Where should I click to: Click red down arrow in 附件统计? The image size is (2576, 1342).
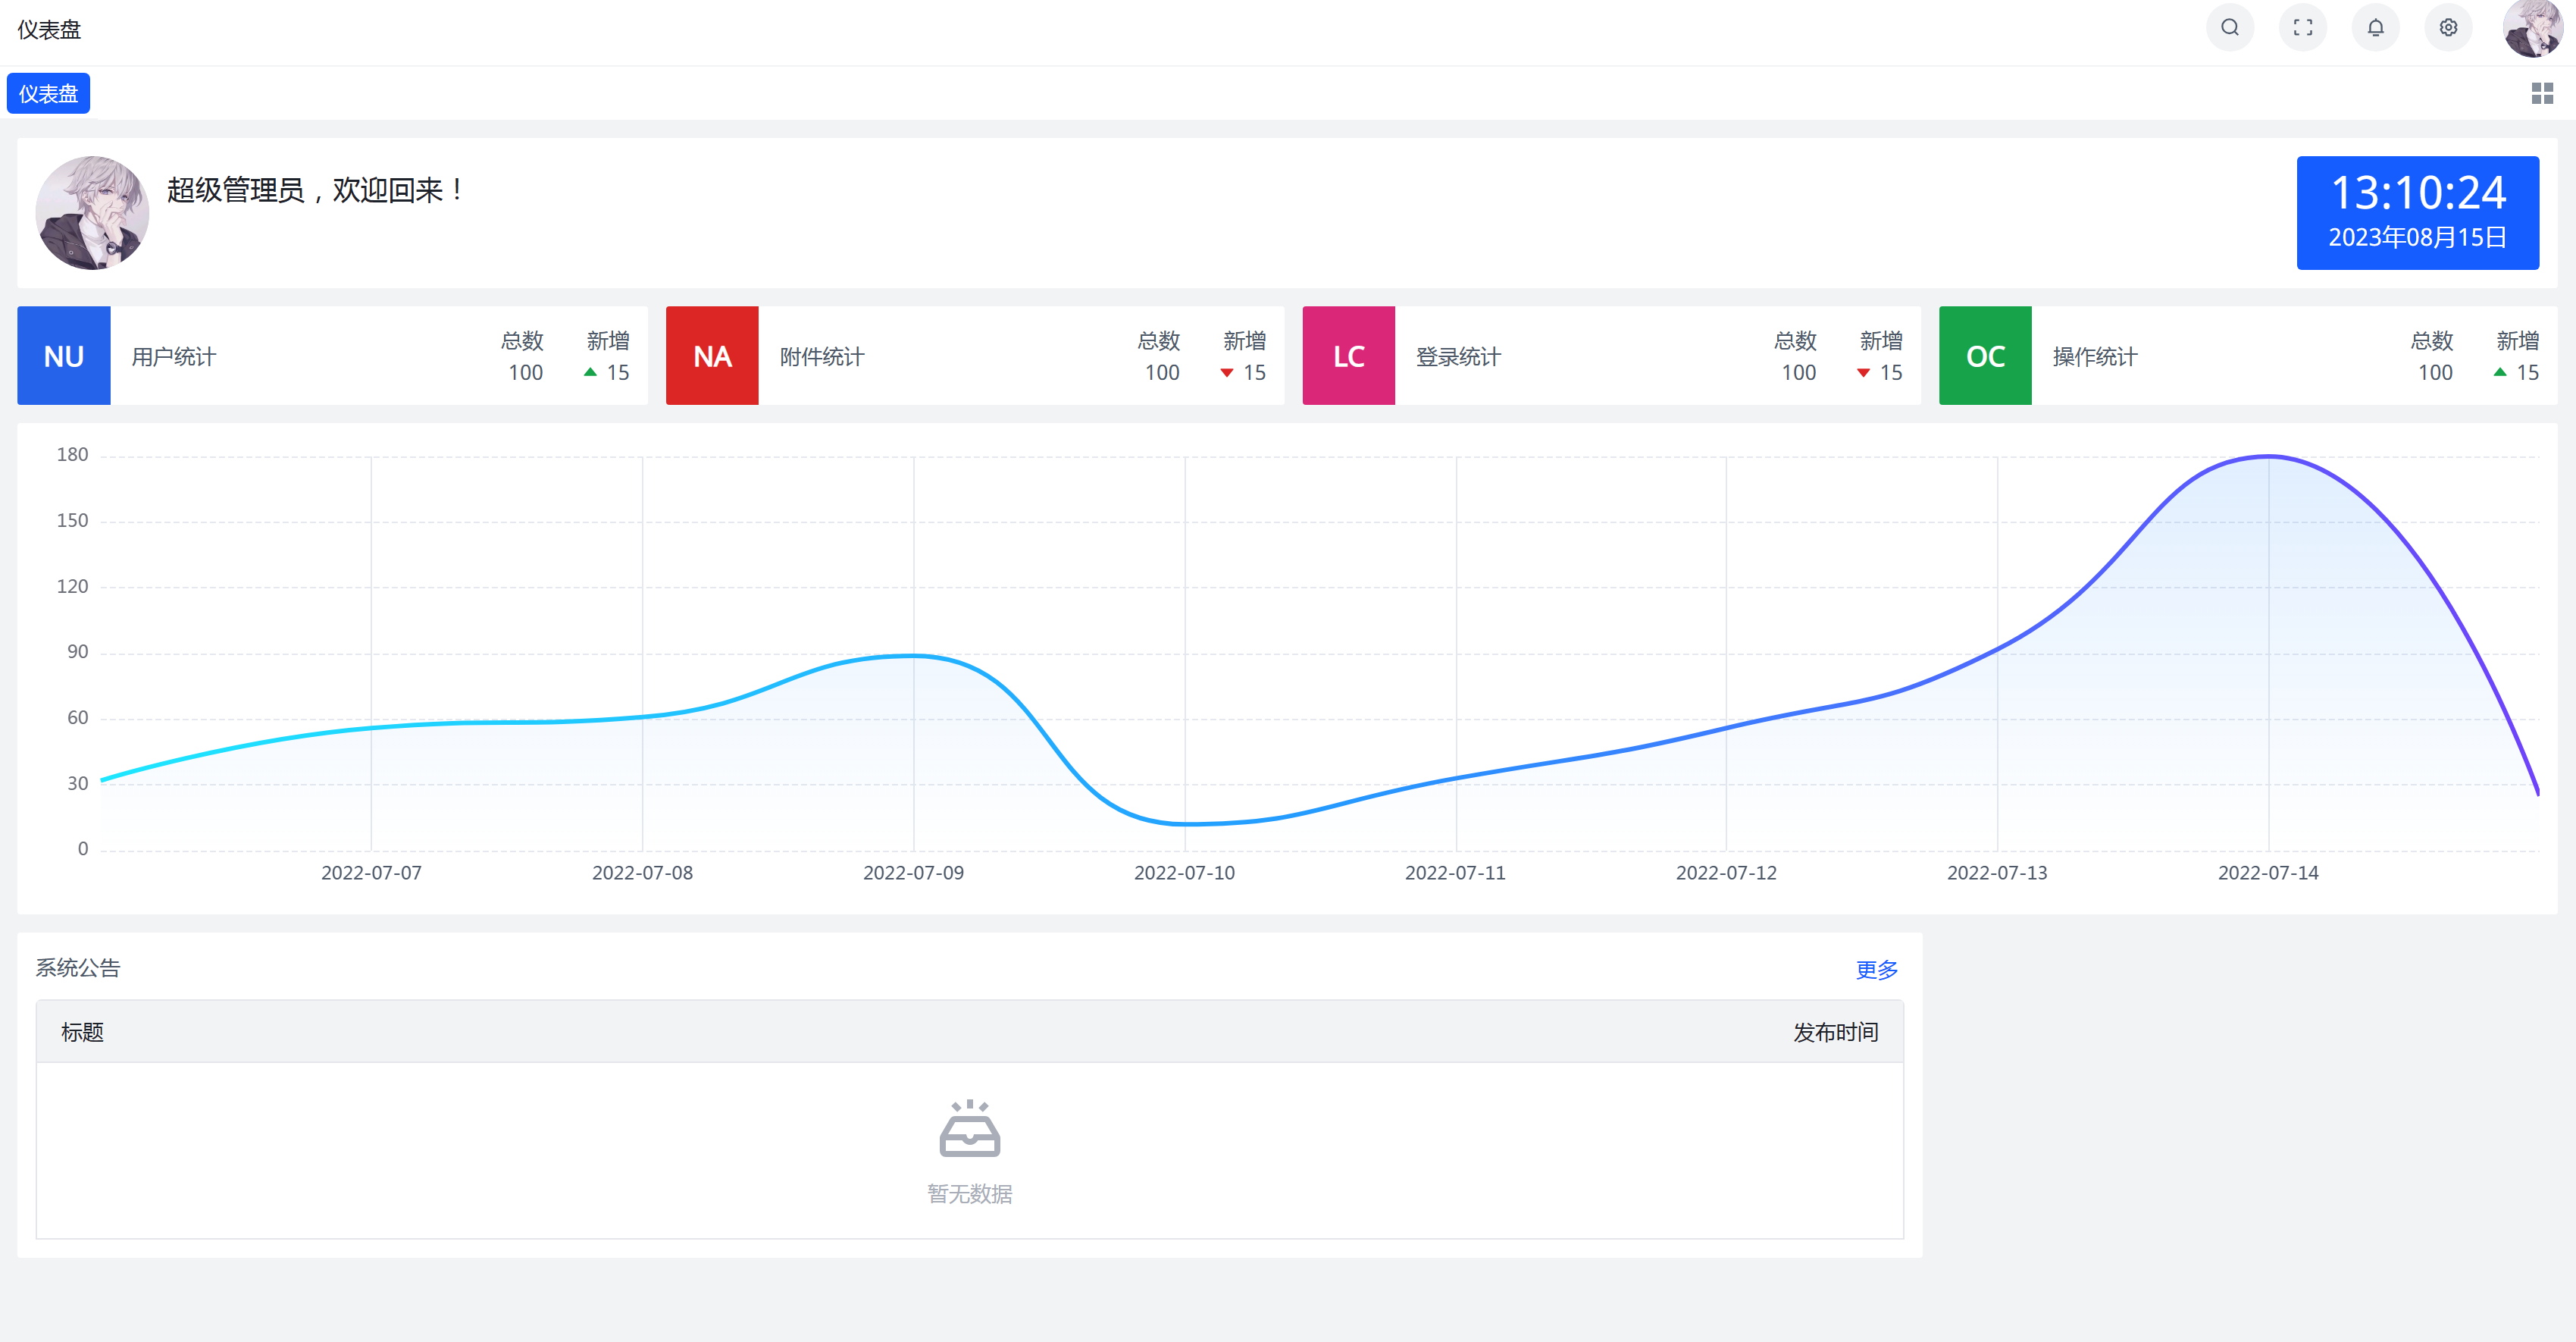point(1226,373)
